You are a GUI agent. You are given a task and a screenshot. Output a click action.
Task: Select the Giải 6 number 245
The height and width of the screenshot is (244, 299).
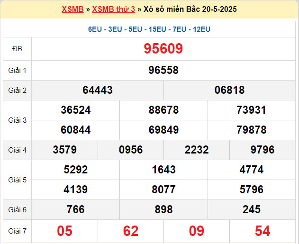251,209
